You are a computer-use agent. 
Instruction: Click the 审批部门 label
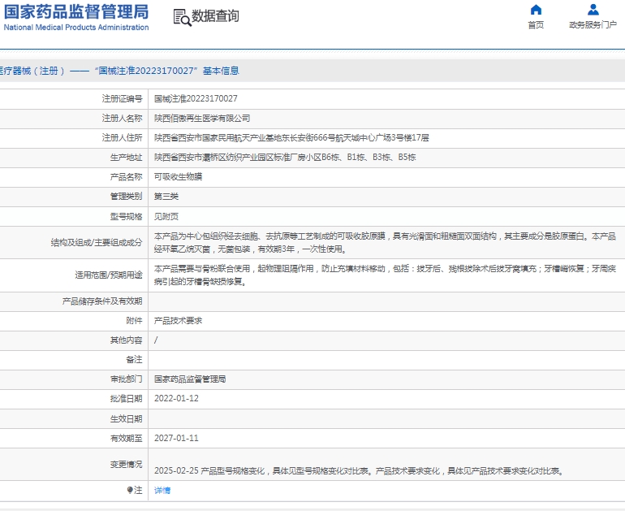click(126, 379)
